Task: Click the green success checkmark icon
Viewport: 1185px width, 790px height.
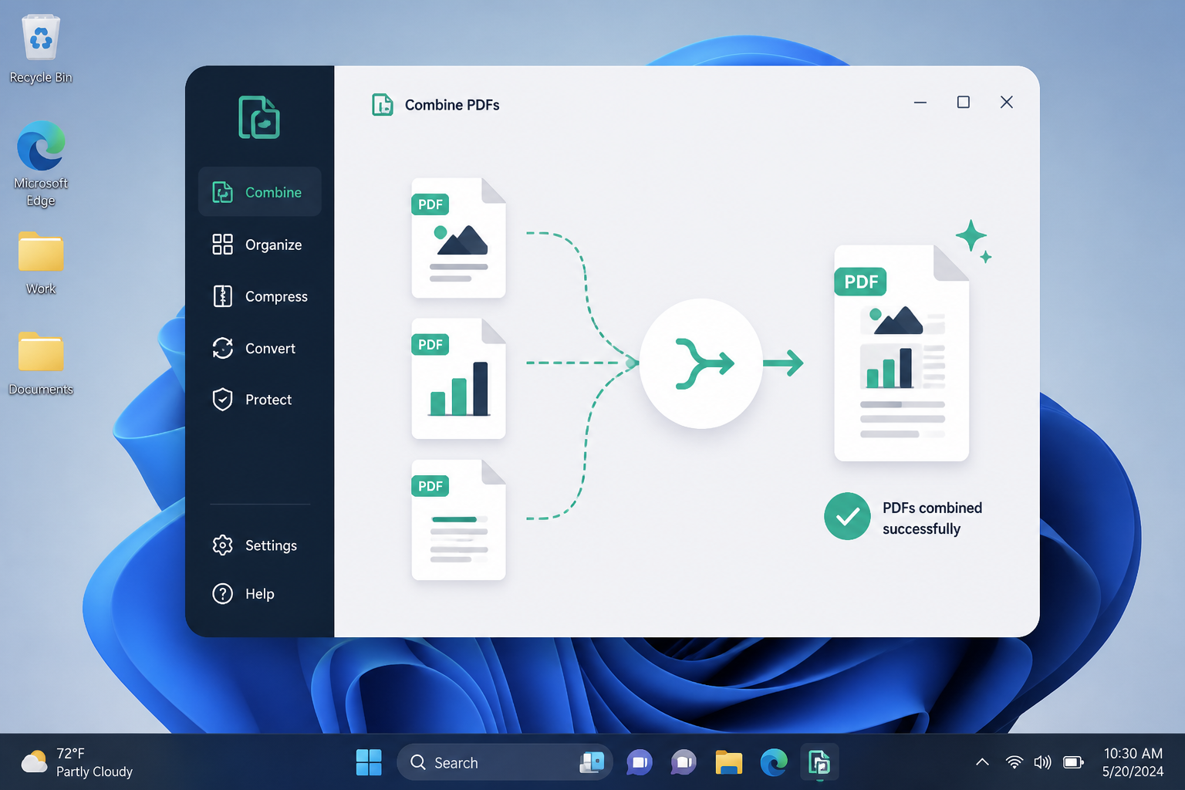Action: (847, 516)
